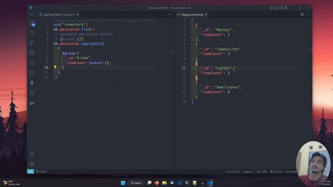Open the Docker whale view
Viewport: 333px width, 187px height.
32,103
